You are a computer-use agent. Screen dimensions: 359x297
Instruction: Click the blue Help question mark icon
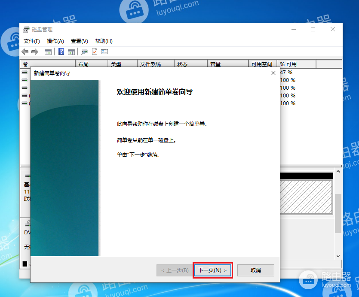click(x=61, y=52)
